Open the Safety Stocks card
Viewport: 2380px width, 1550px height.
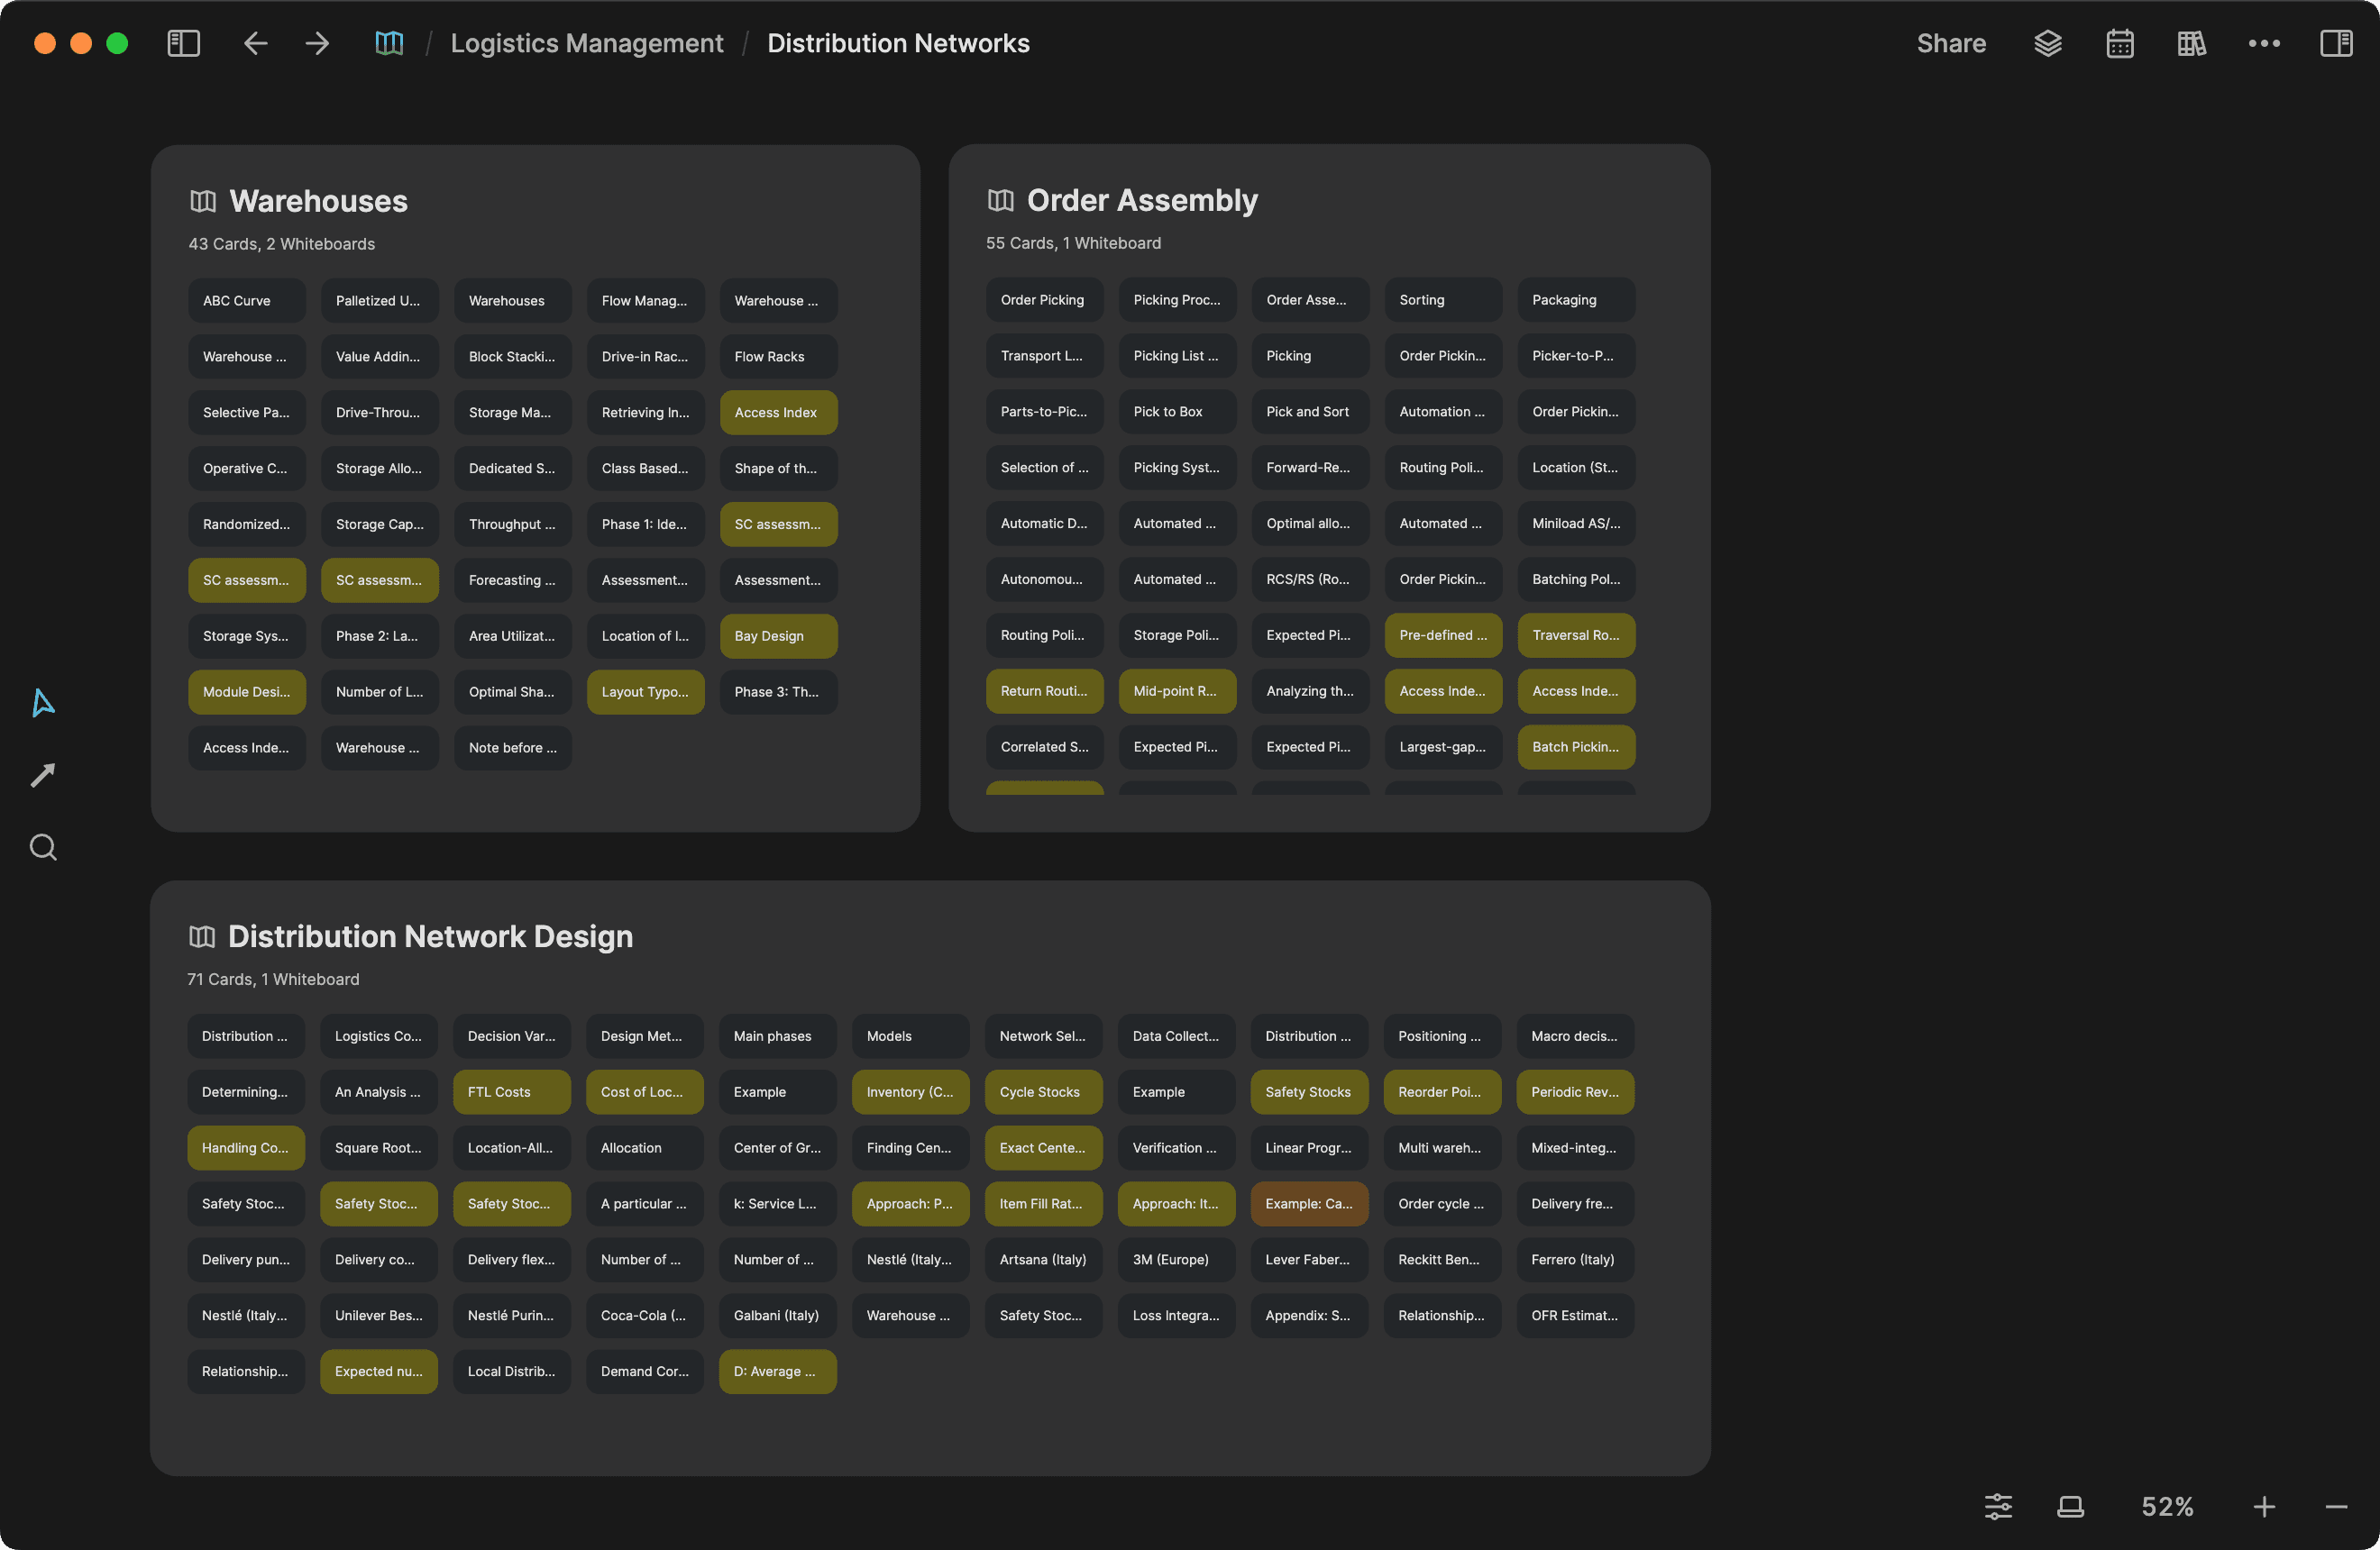pyautogui.click(x=1309, y=1092)
